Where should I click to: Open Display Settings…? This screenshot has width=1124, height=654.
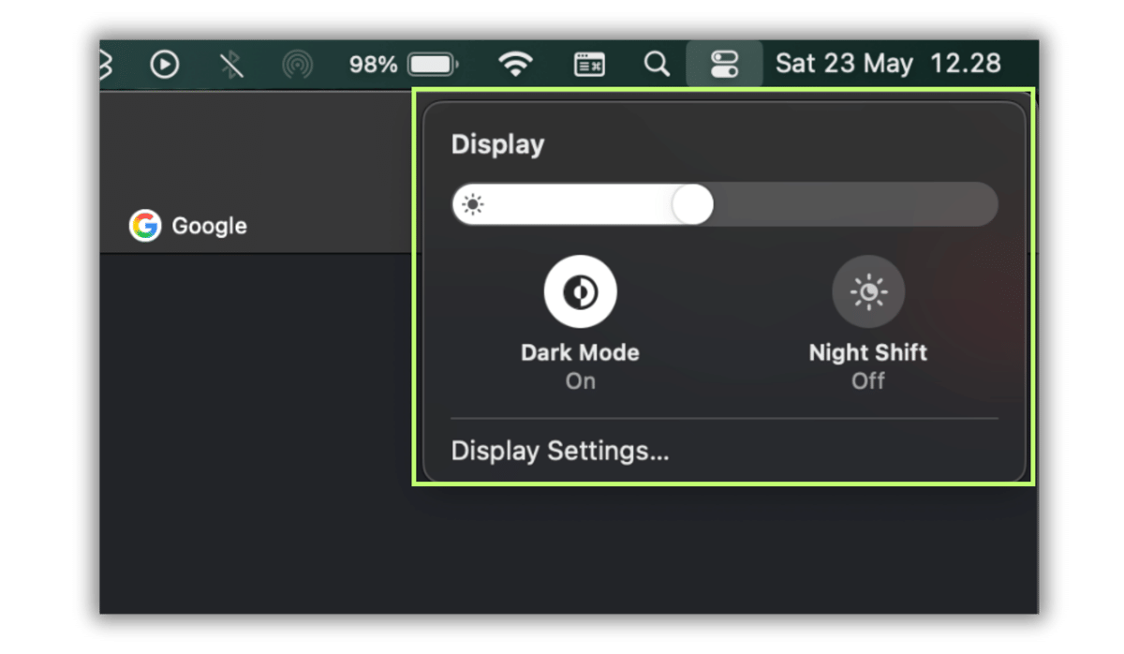pyautogui.click(x=560, y=451)
